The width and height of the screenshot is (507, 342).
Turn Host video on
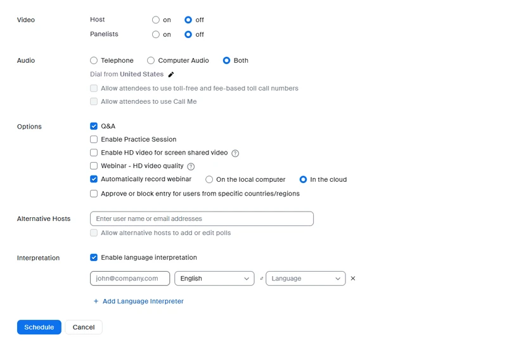click(156, 20)
